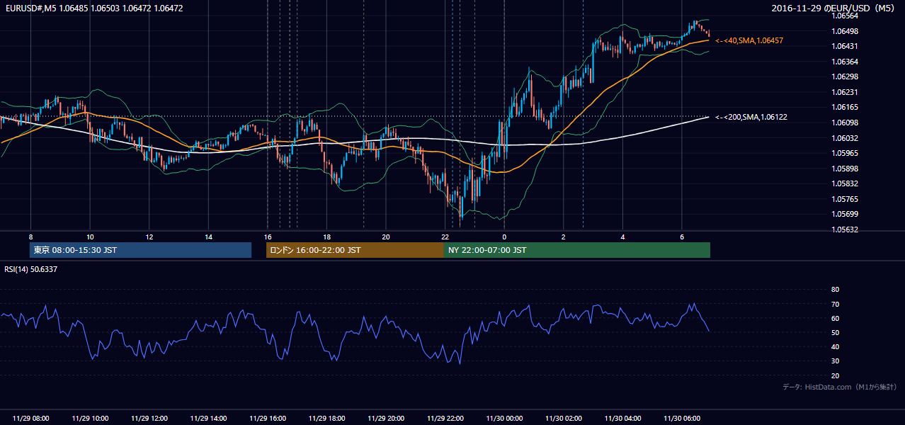Image resolution: width=905 pixels, height=425 pixels.
Task: Click the 11/29 12:00 time axis label
Action: 149,419
